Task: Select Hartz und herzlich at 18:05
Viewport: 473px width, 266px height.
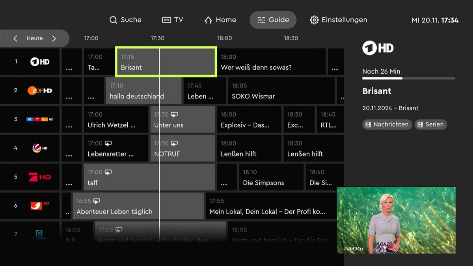Action: tap(286, 232)
